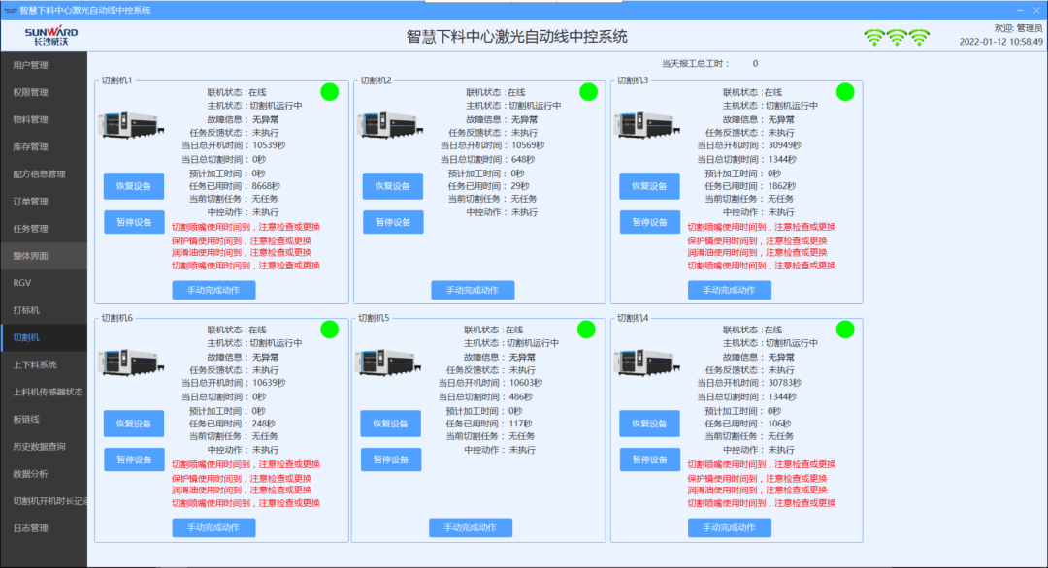
Task: Open 打标机 in the sidebar
Action: click(44, 310)
